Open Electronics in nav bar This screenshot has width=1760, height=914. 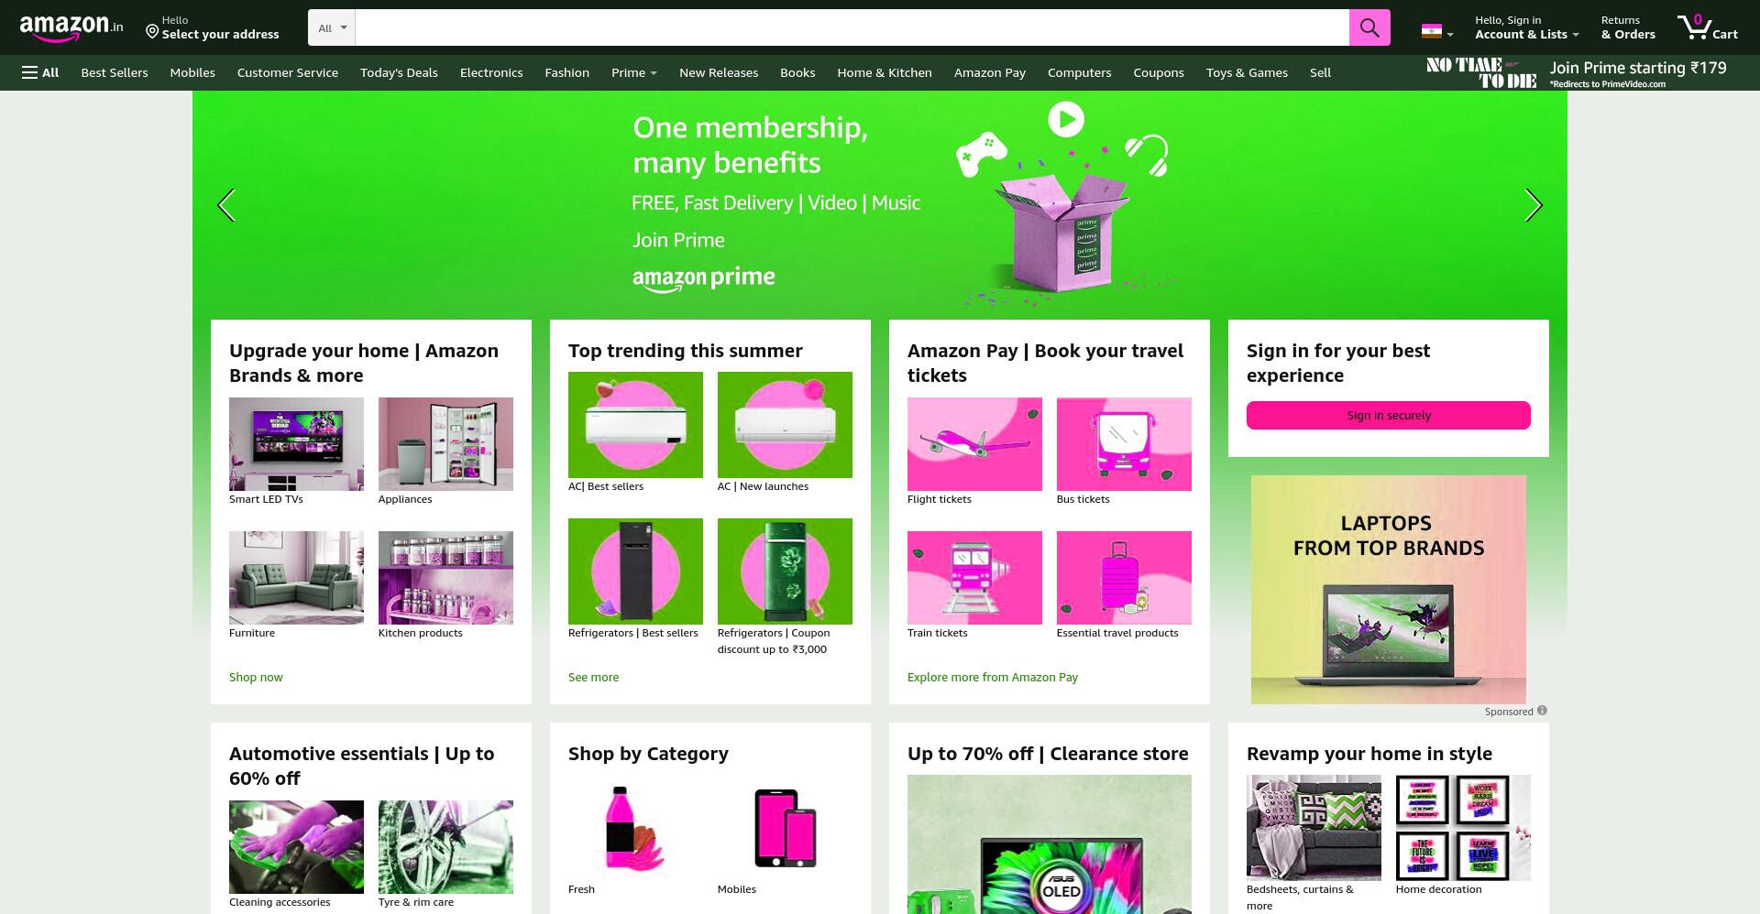[x=491, y=72]
